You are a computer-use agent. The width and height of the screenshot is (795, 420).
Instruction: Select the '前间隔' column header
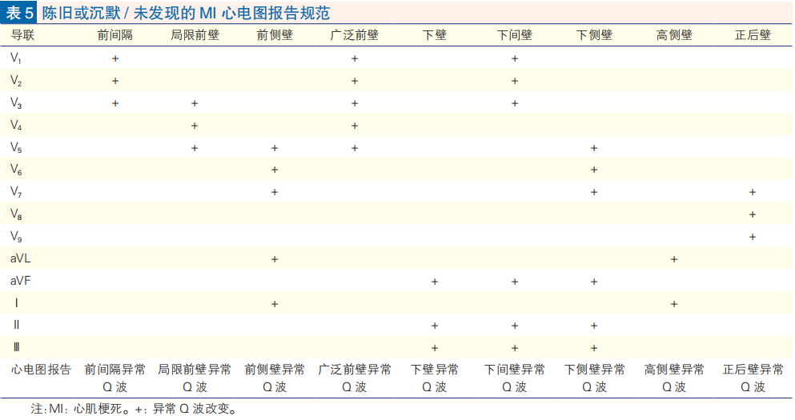point(114,36)
